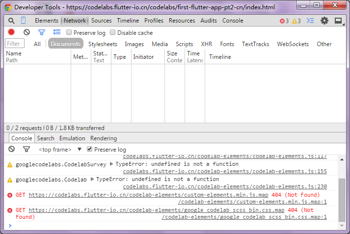Click error icon beside custom-elements.min.js.map request
Screen dimensions: 350x234
pos(10,195)
